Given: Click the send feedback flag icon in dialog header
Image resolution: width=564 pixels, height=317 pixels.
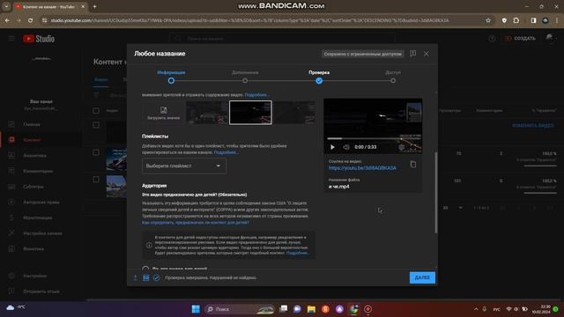Looking at the screenshot, I should point(413,54).
